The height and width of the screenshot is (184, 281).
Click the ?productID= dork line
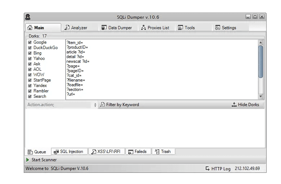click(77, 47)
